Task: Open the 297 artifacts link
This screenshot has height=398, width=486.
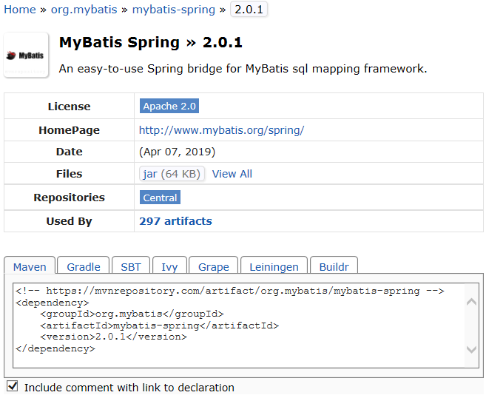Action: click(175, 221)
